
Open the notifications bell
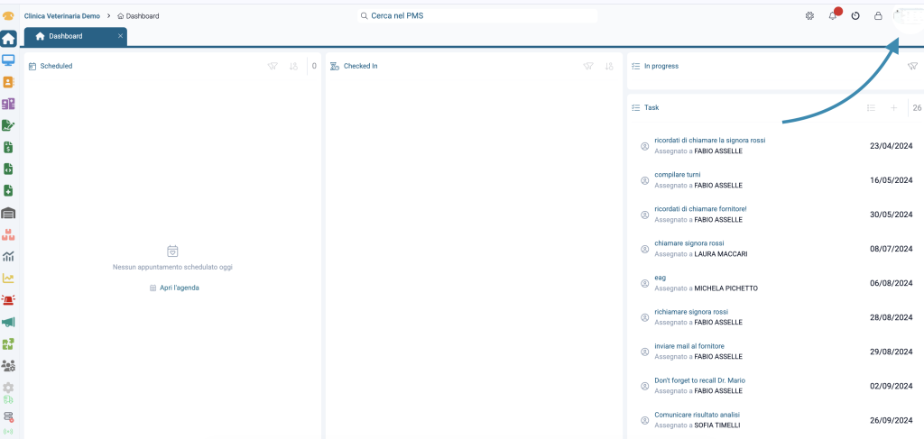832,16
